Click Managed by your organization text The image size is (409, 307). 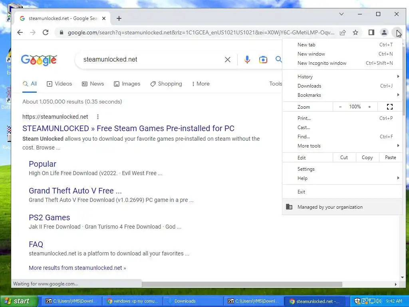[330, 207]
